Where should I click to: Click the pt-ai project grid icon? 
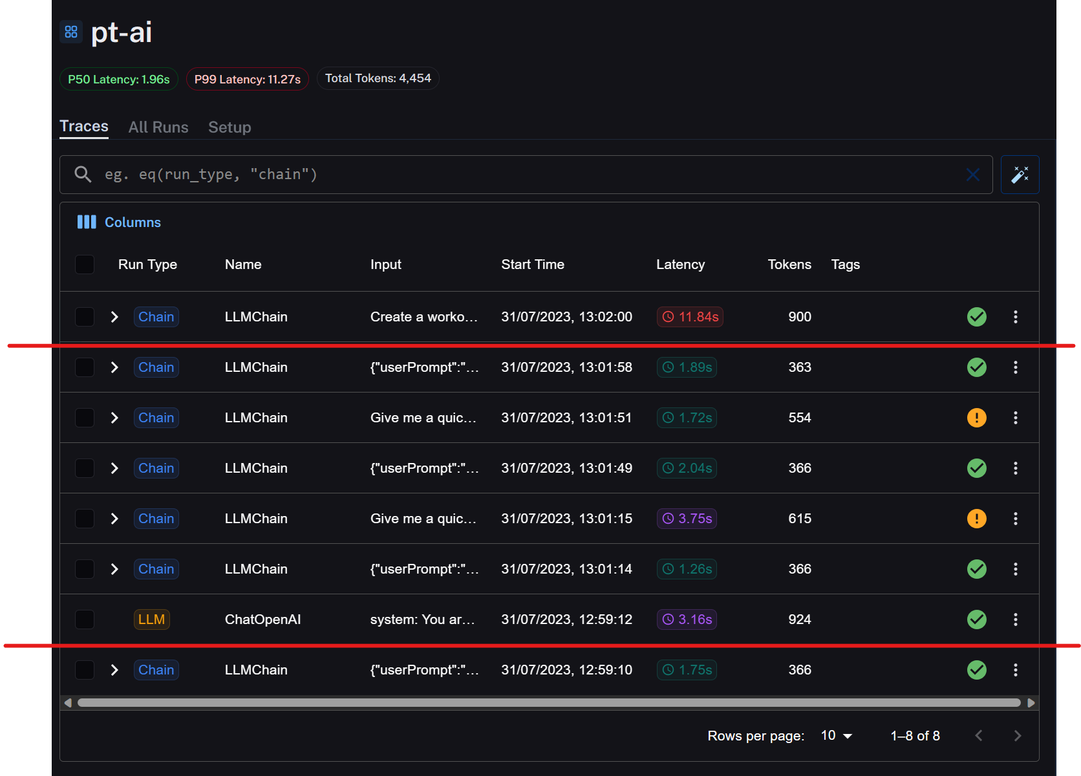pos(71,32)
